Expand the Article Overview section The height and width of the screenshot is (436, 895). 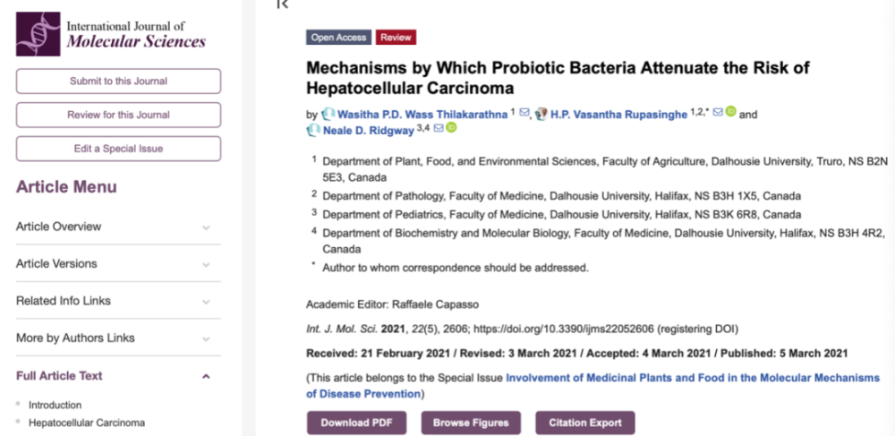(206, 227)
